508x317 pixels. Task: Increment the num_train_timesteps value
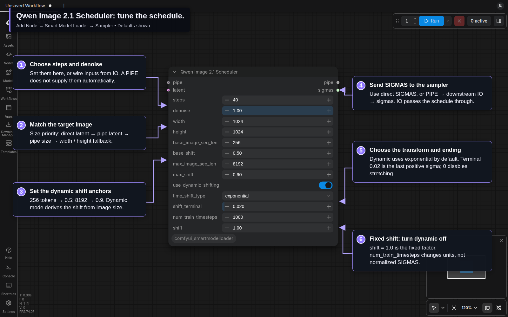(329, 217)
